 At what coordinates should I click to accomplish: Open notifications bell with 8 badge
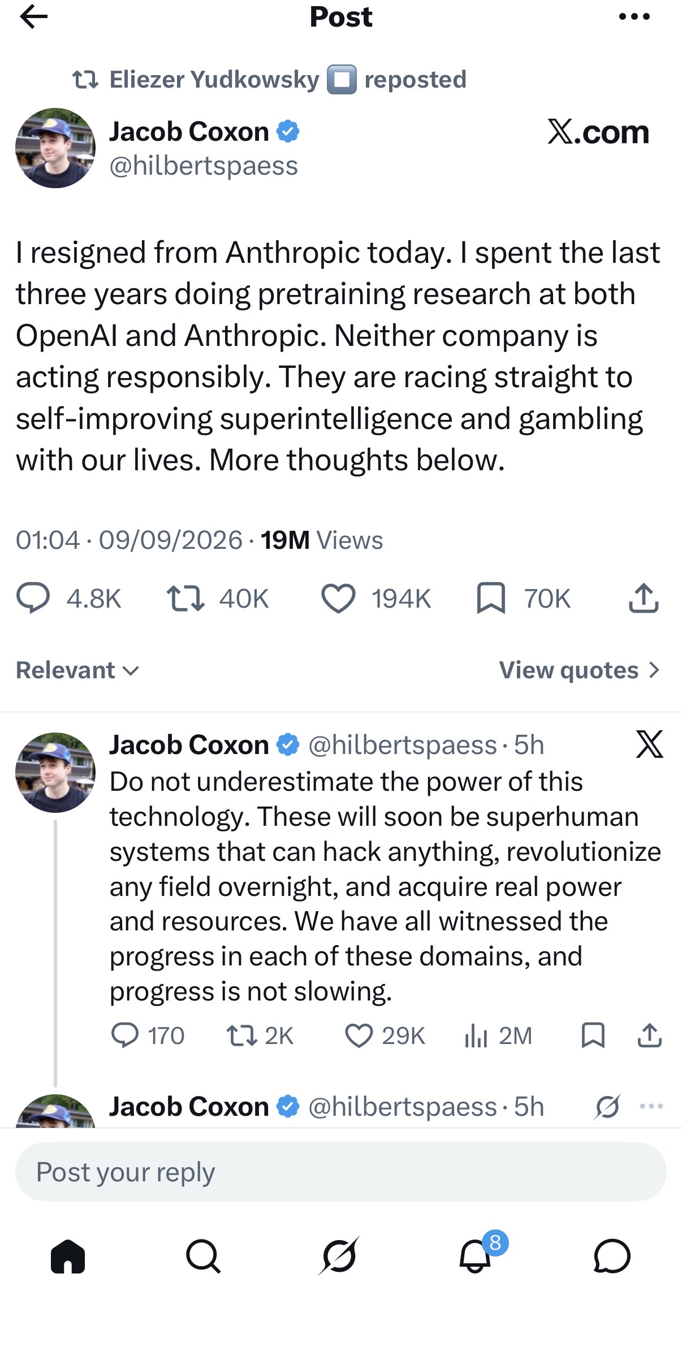click(x=476, y=1254)
